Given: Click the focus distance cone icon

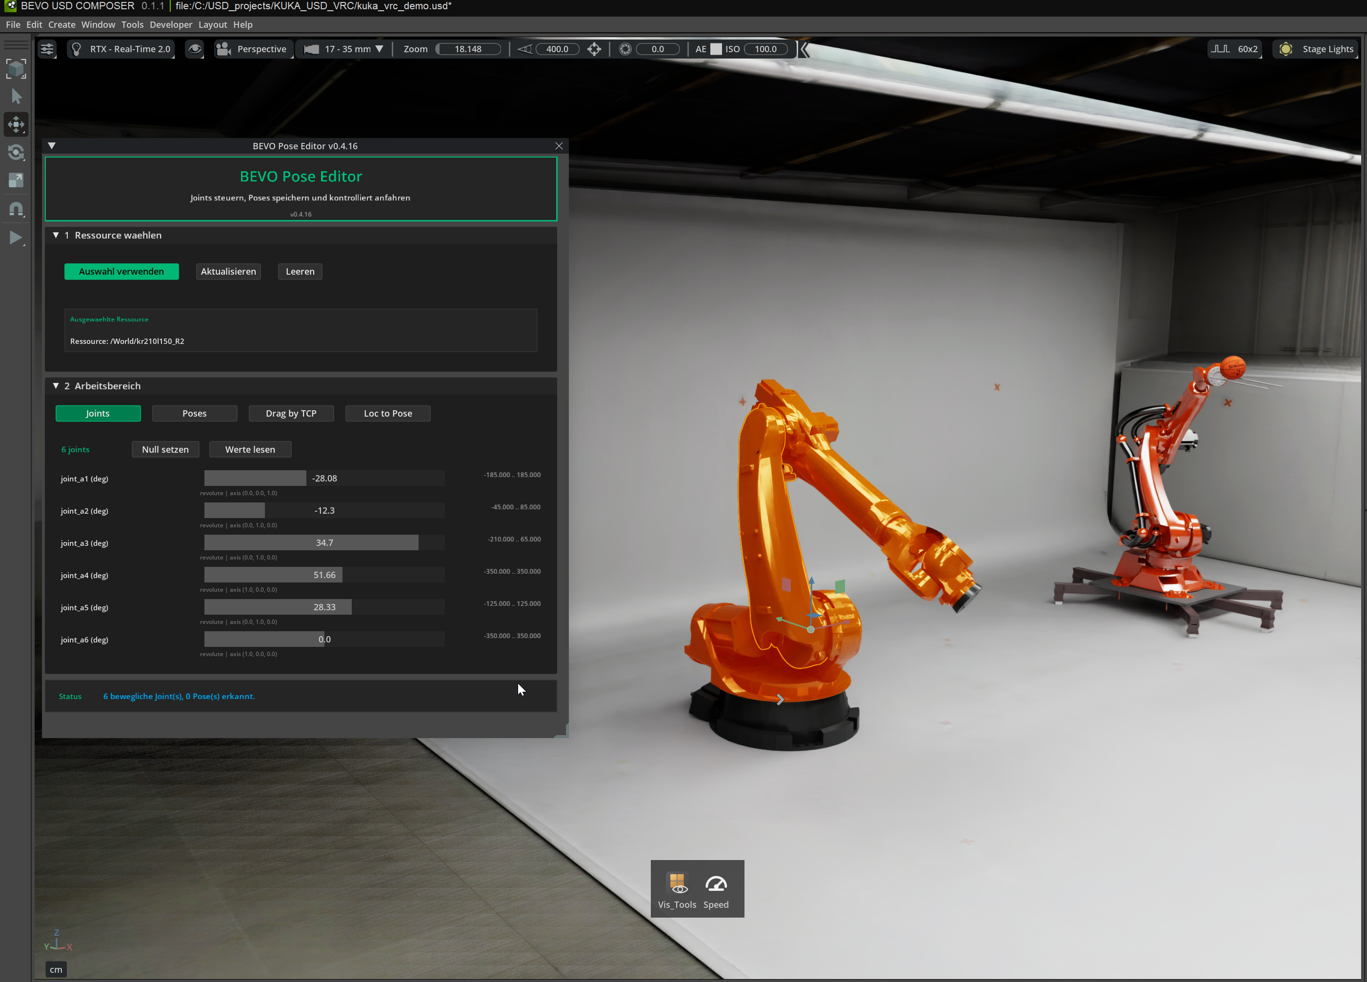Looking at the screenshot, I should coord(524,49).
